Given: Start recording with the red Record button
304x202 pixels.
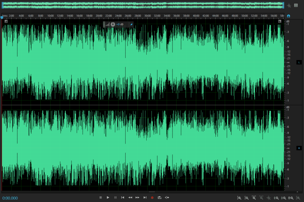Looking at the screenshot, I should (152, 198).
